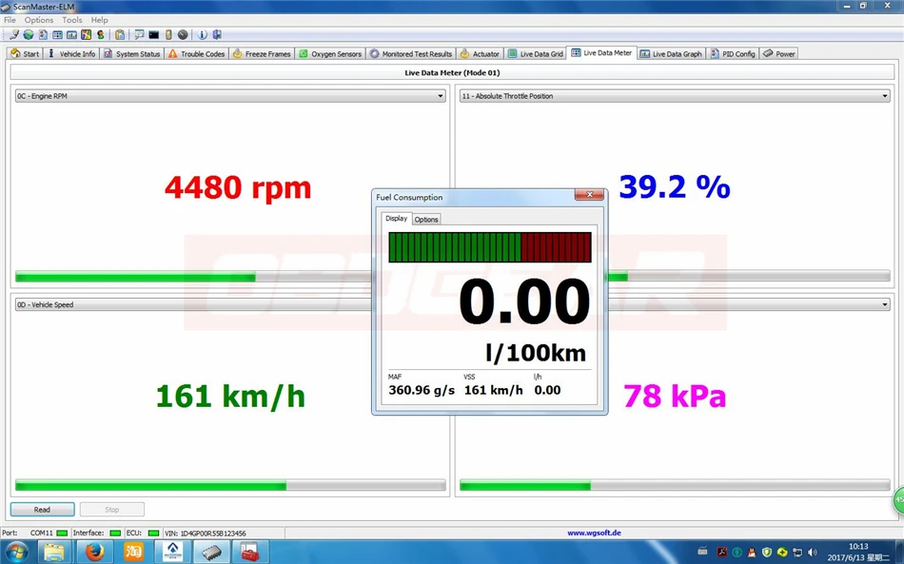Click the green globe toolbar icon
Screen dimensions: 904x564
pyautogui.click(x=29, y=35)
